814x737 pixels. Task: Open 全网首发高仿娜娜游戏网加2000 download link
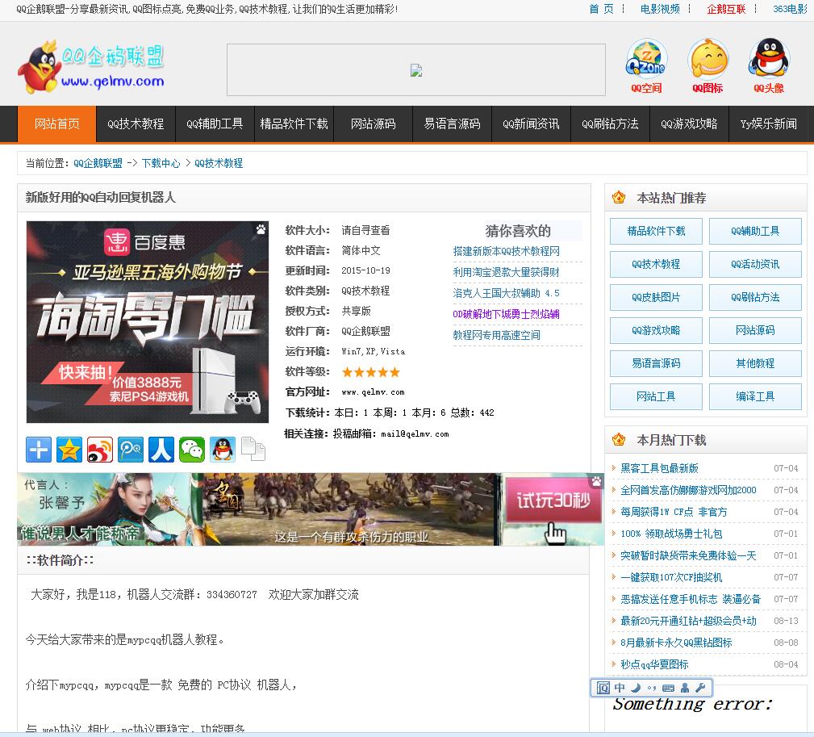click(688, 490)
